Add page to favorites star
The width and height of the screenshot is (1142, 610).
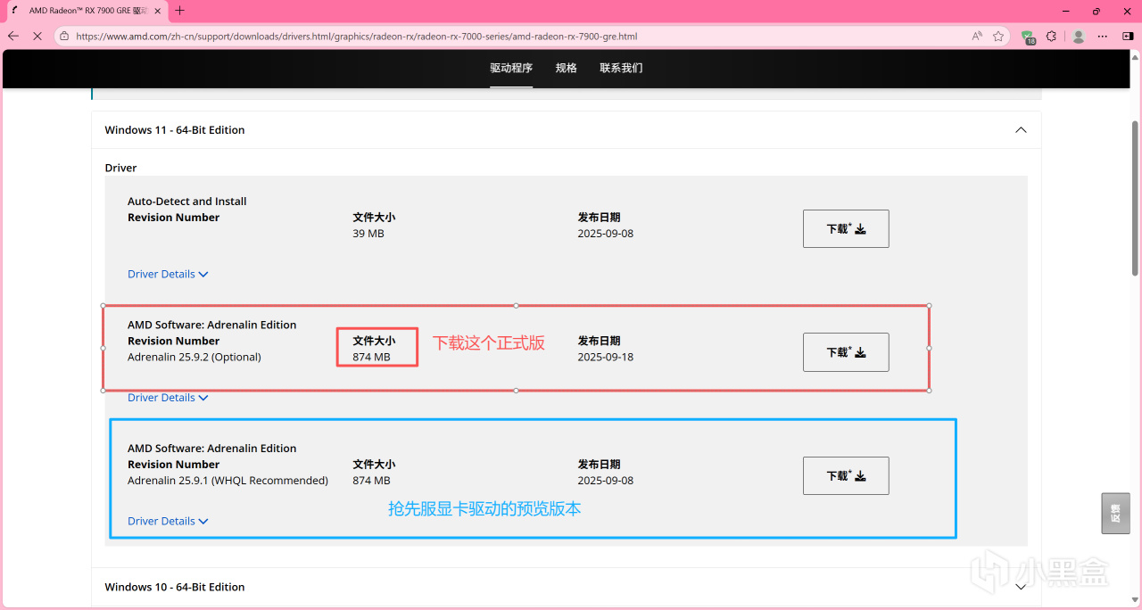[x=998, y=37]
